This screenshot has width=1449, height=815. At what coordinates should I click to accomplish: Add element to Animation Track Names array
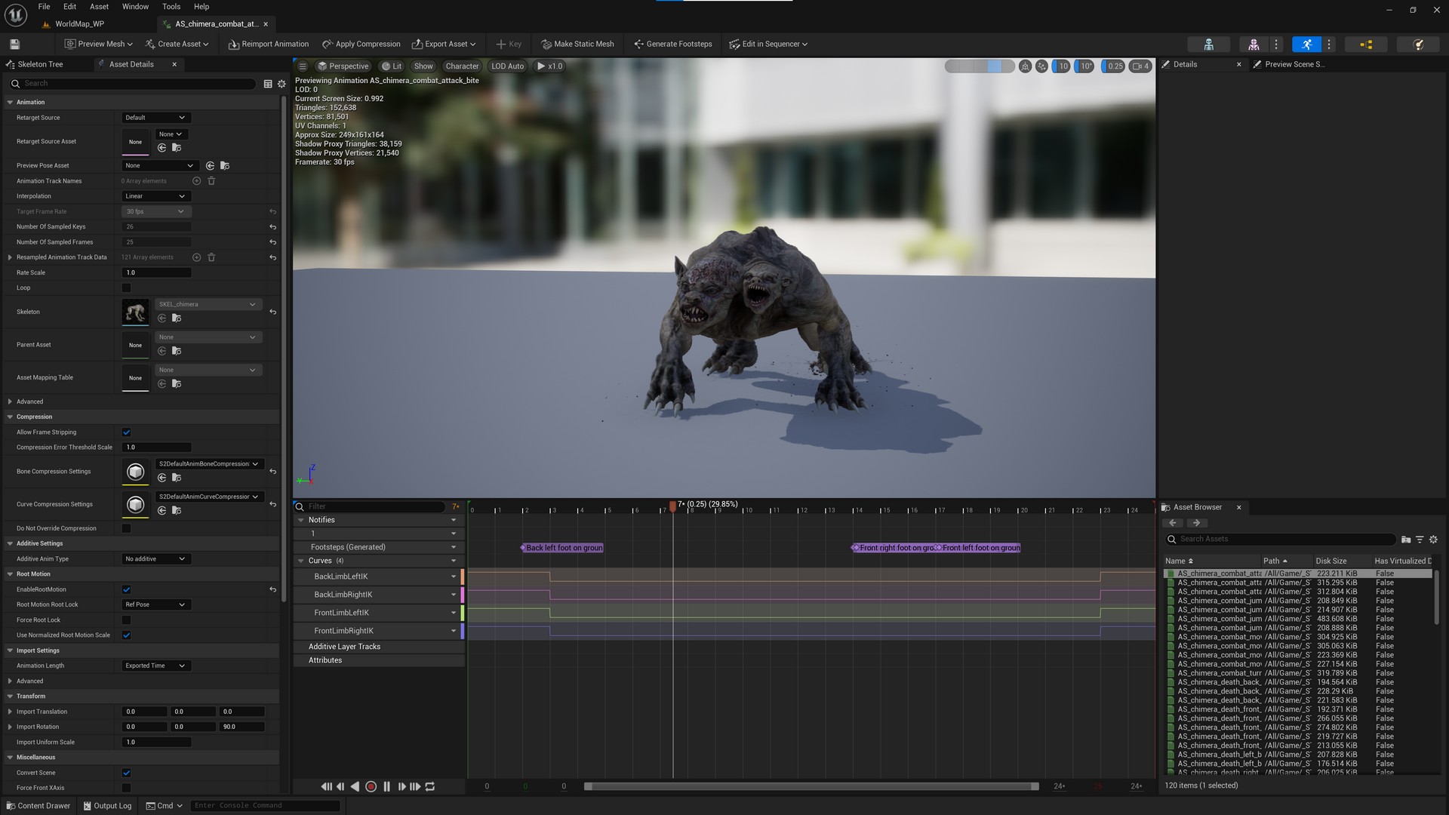click(196, 181)
